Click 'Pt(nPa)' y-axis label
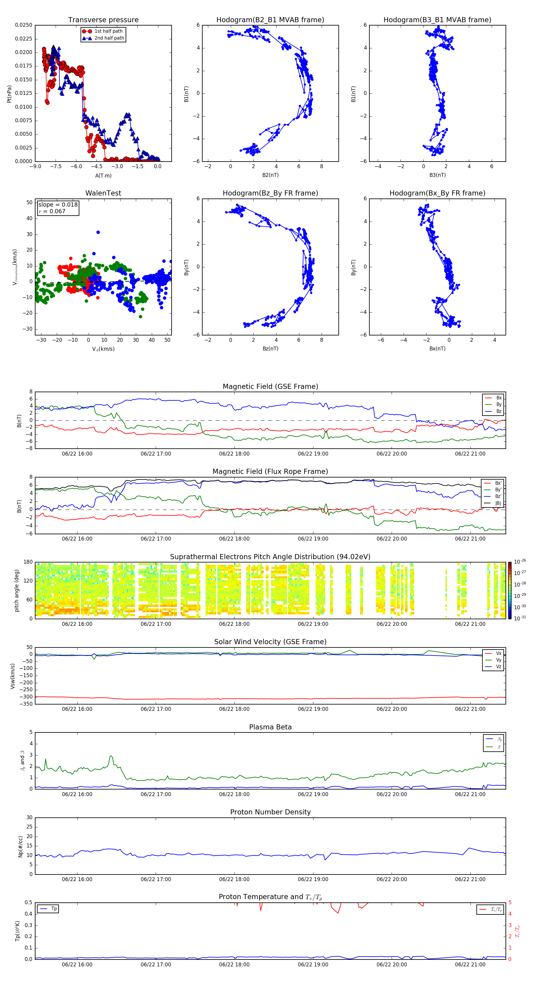This screenshot has height=991, width=541. click(9, 93)
